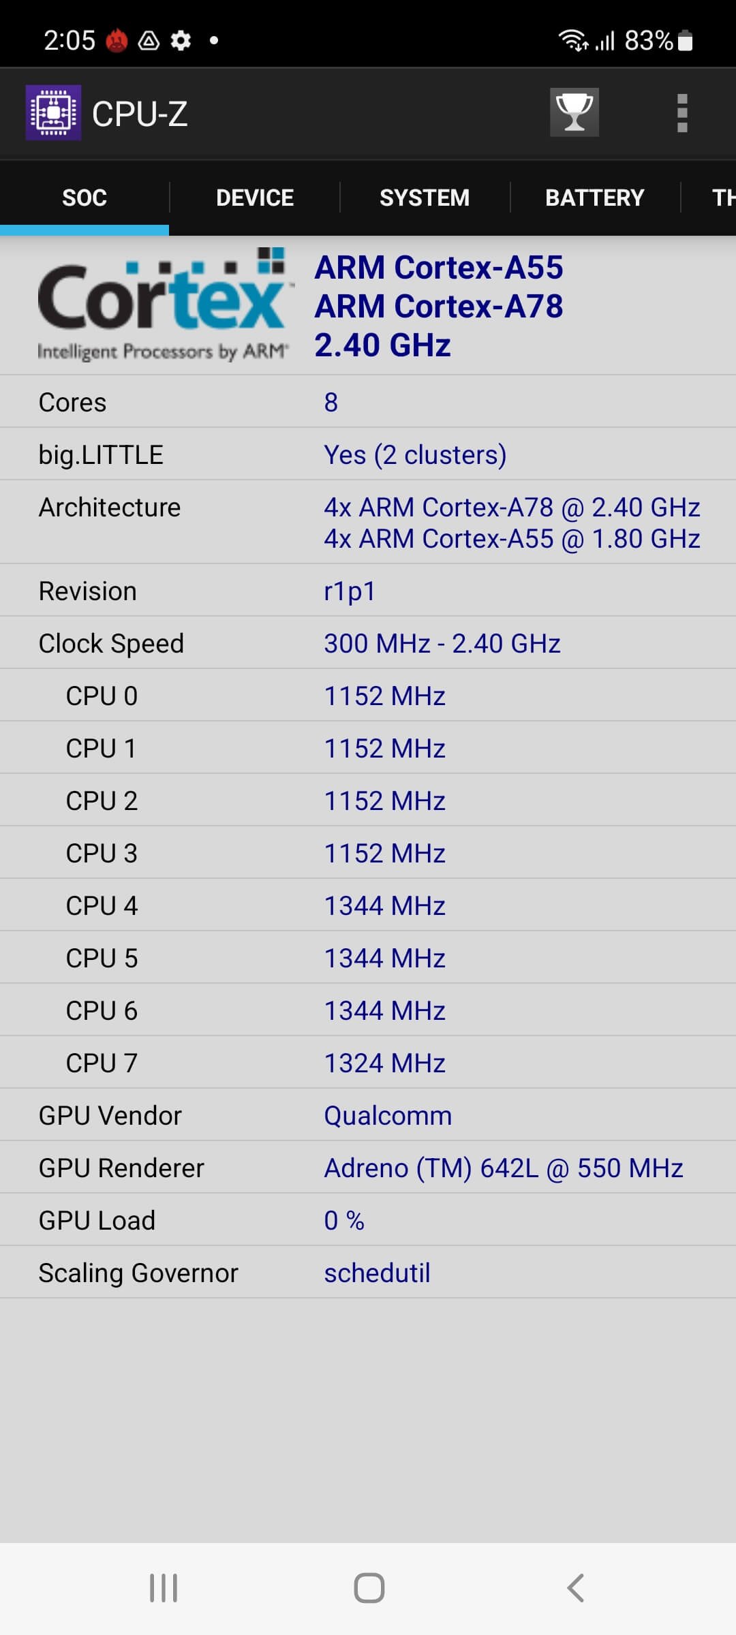Select the SOC tab
736x1635 pixels.
pyautogui.click(x=85, y=198)
